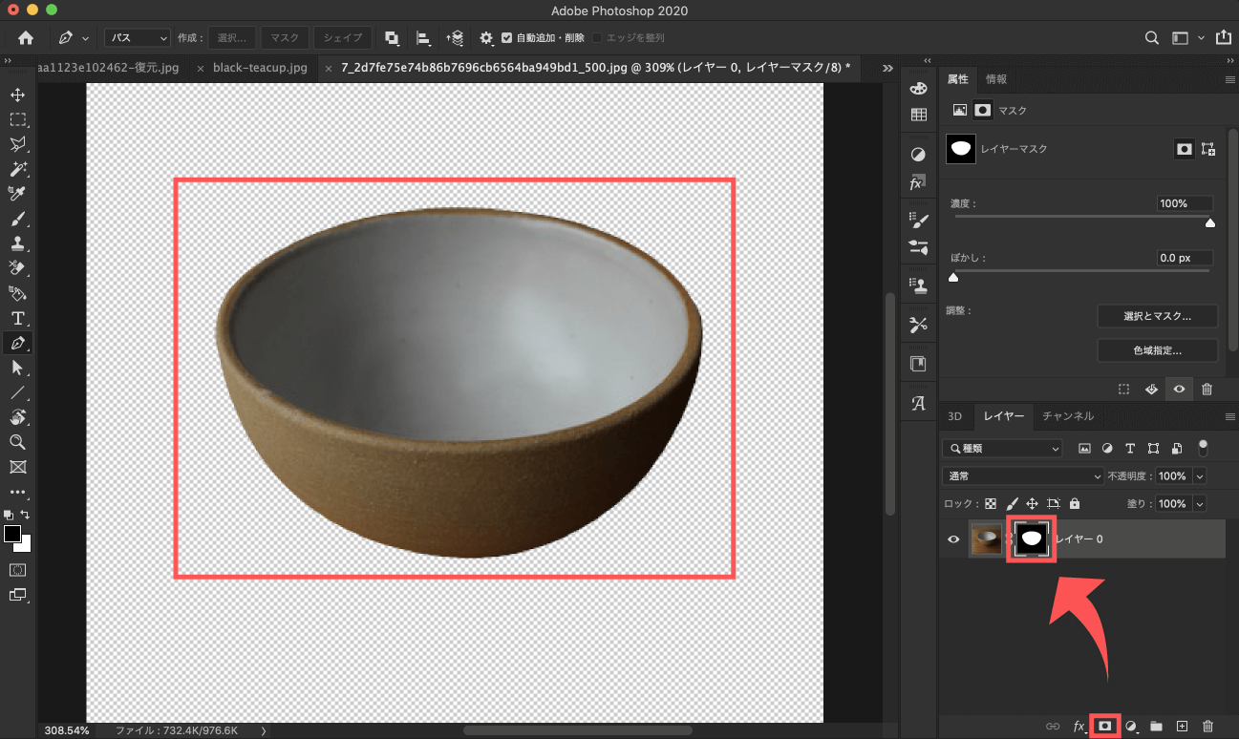Click the Home icon in options bar
The height and width of the screenshot is (739, 1239).
(x=26, y=38)
